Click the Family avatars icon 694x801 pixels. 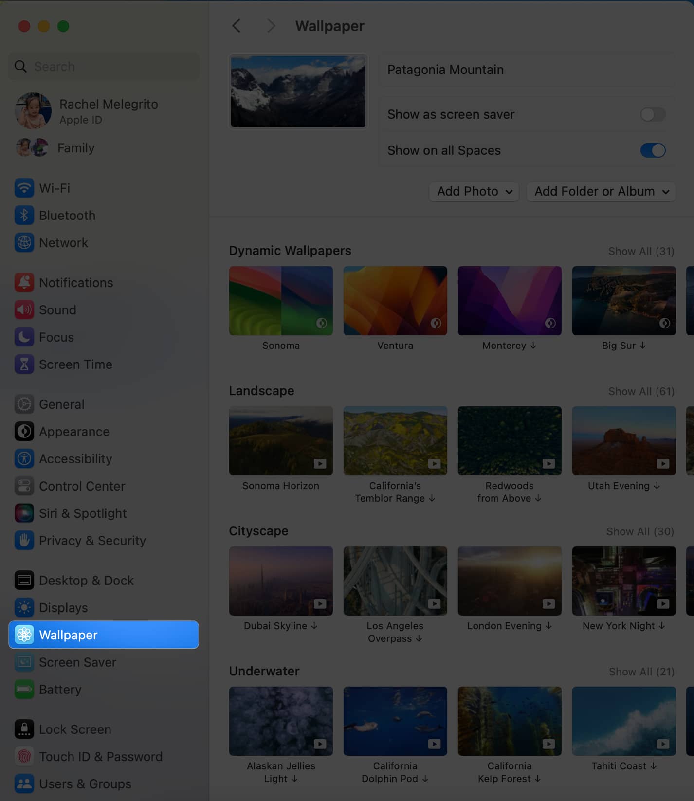(x=32, y=147)
